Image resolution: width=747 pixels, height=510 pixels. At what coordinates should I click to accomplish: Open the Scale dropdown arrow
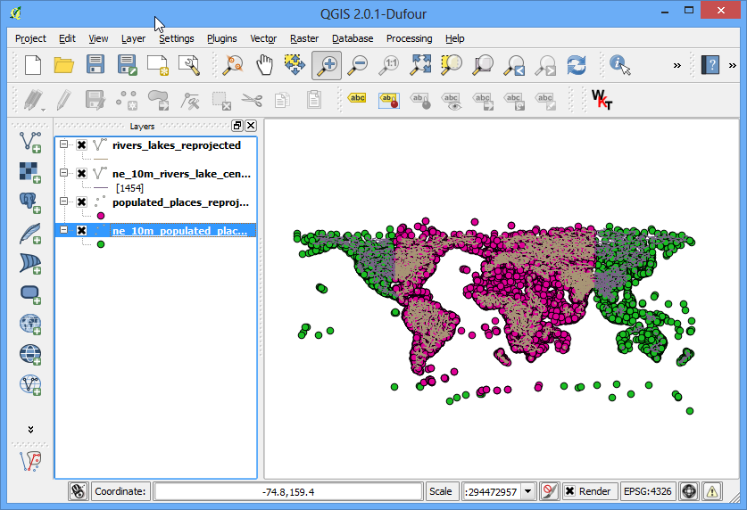[527, 491]
